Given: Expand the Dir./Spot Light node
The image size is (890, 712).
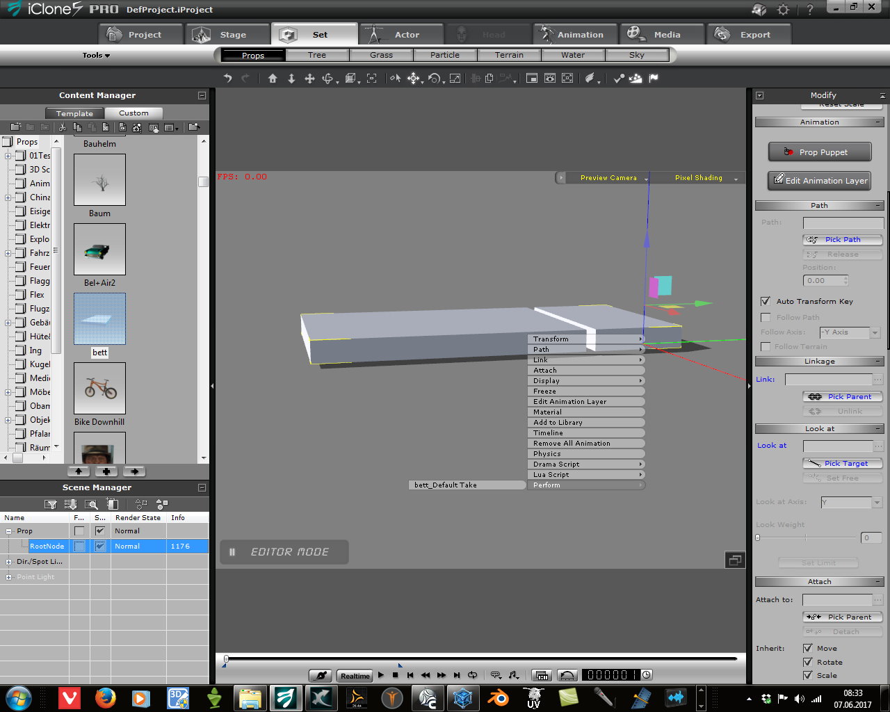Looking at the screenshot, I should pos(9,562).
